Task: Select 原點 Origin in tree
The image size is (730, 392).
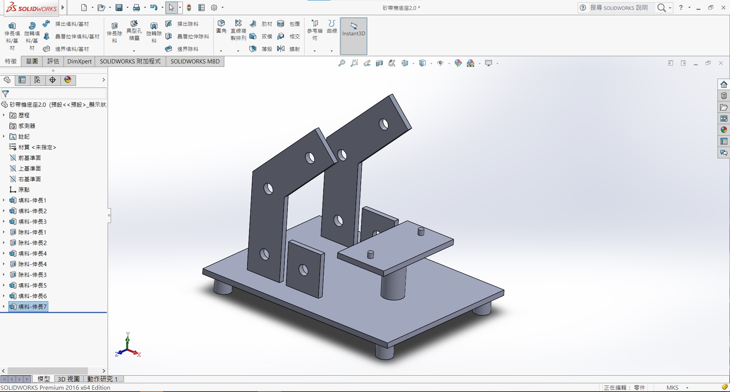Action: click(19, 190)
